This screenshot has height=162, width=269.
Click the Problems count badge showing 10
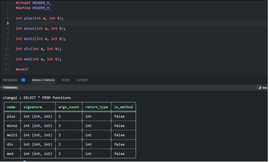click(23, 80)
